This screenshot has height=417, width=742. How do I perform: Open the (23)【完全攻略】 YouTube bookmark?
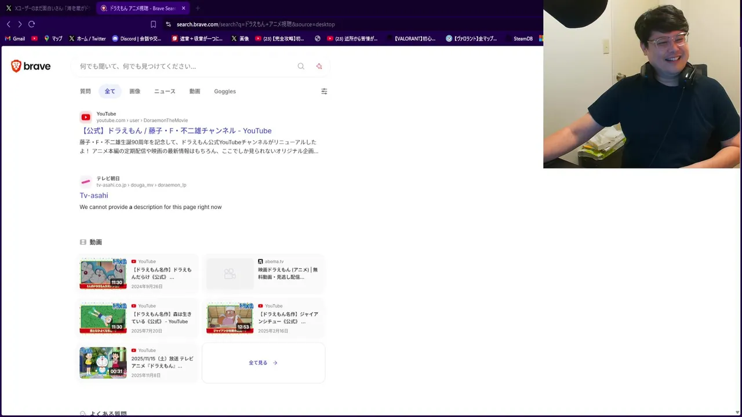click(x=279, y=39)
